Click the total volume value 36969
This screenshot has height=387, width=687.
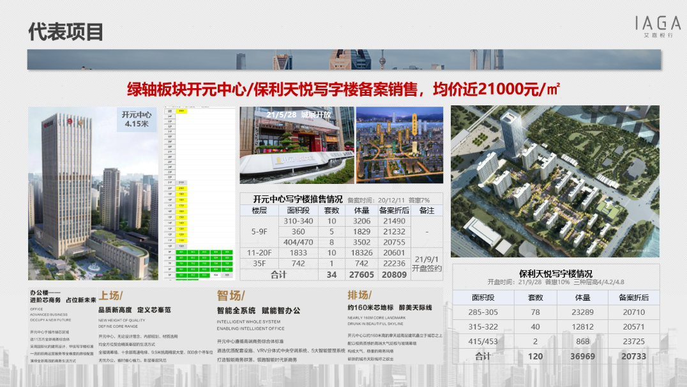[583, 356]
